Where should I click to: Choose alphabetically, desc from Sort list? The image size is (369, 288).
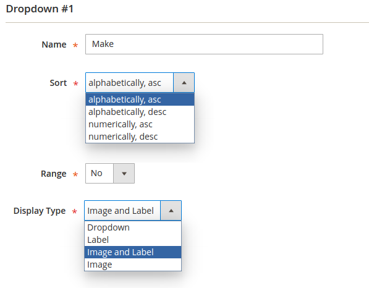pos(140,112)
